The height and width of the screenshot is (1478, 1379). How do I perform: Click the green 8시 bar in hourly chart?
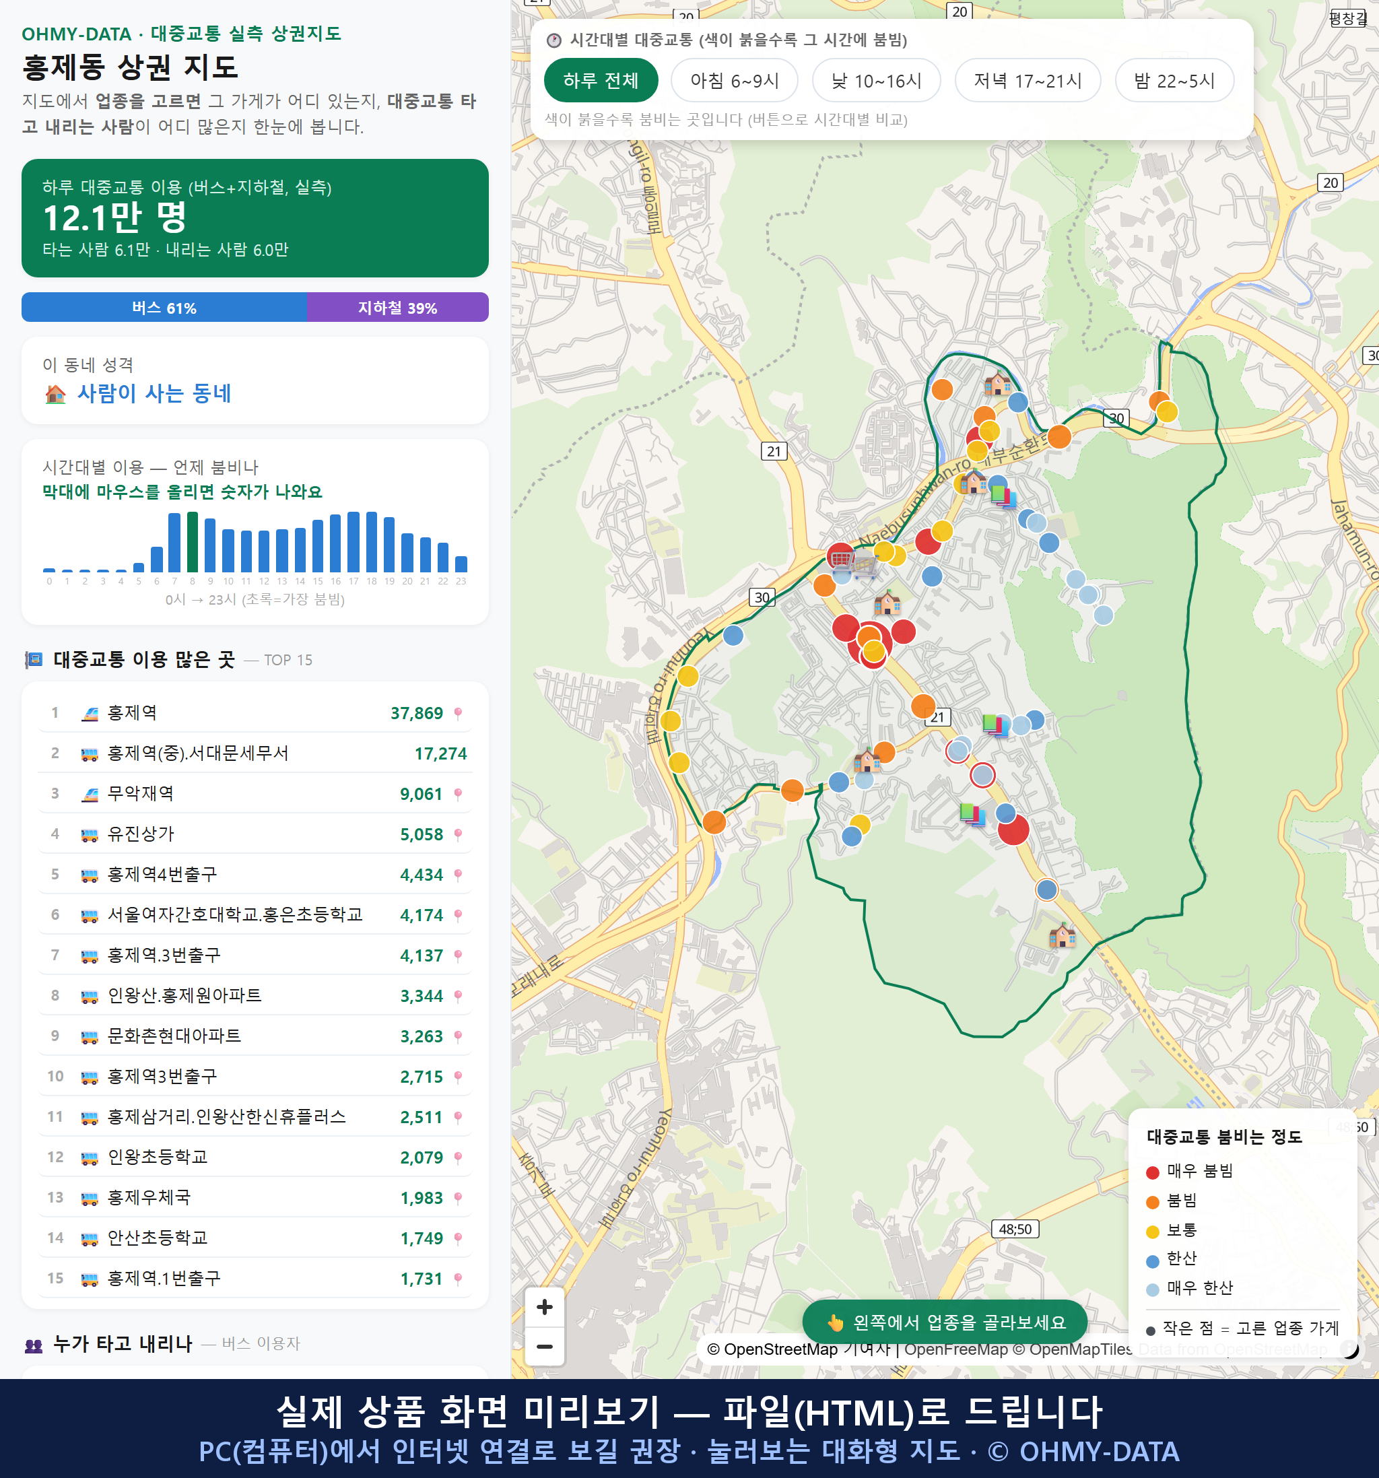[193, 541]
